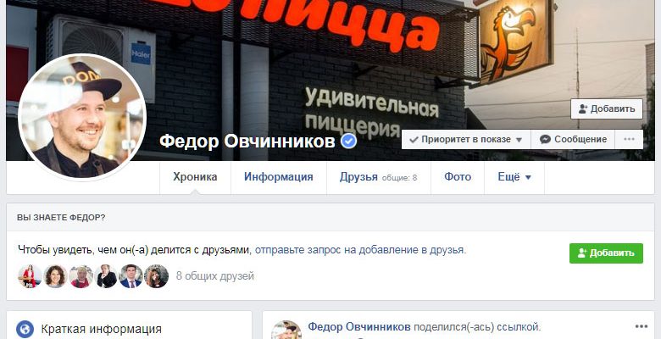Expand the Ещё tab menu
Screen dimensions: 661x339
tap(514, 177)
